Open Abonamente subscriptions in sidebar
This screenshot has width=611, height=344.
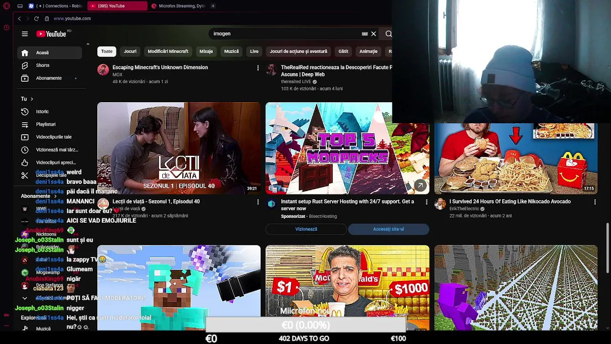[x=49, y=78]
